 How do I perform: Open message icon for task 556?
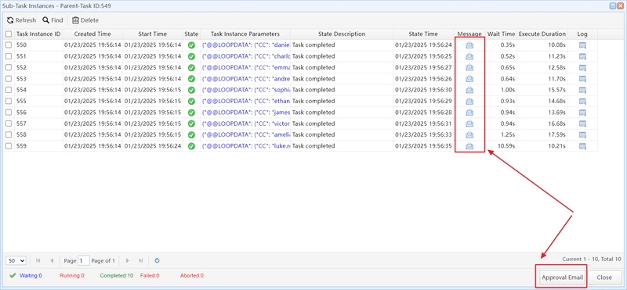click(x=469, y=113)
